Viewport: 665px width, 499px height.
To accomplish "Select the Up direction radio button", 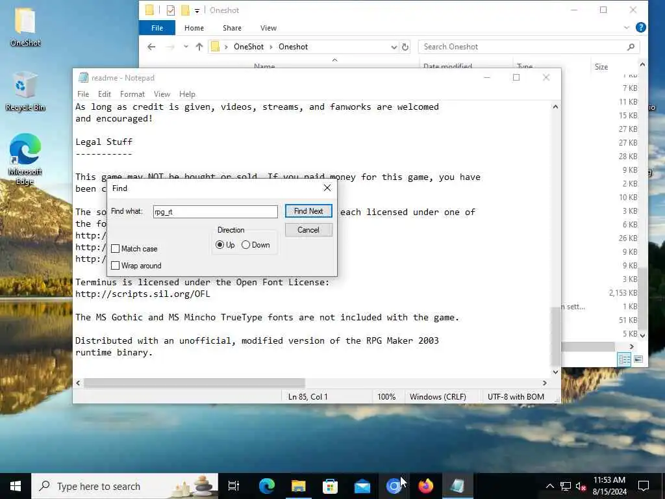I will tap(220, 245).
